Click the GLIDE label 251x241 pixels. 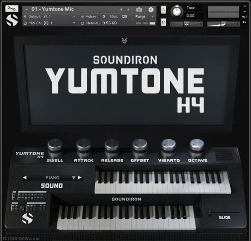(x=225, y=218)
